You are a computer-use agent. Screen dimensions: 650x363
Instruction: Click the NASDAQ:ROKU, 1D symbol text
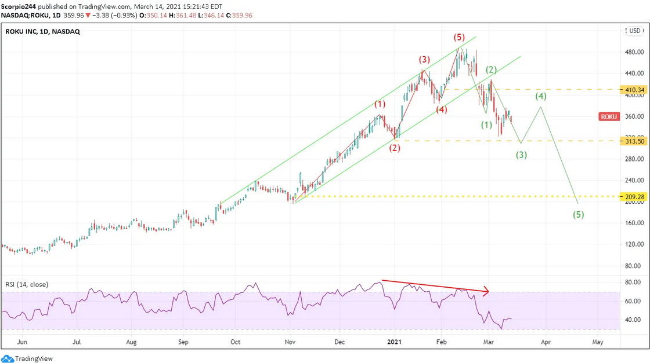click(x=31, y=15)
